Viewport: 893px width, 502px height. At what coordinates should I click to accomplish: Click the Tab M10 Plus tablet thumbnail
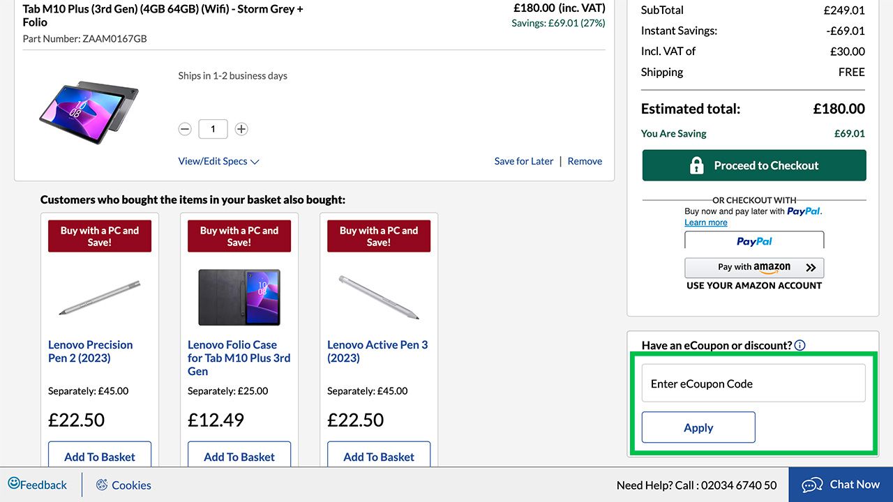click(x=89, y=112)
